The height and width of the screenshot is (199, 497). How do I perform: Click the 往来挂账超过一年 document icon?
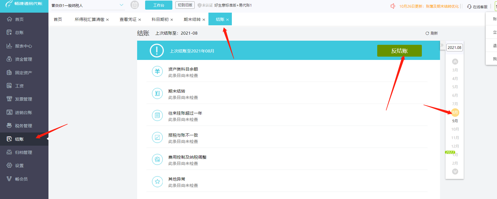pyautogui.click(x=157, y=115)
